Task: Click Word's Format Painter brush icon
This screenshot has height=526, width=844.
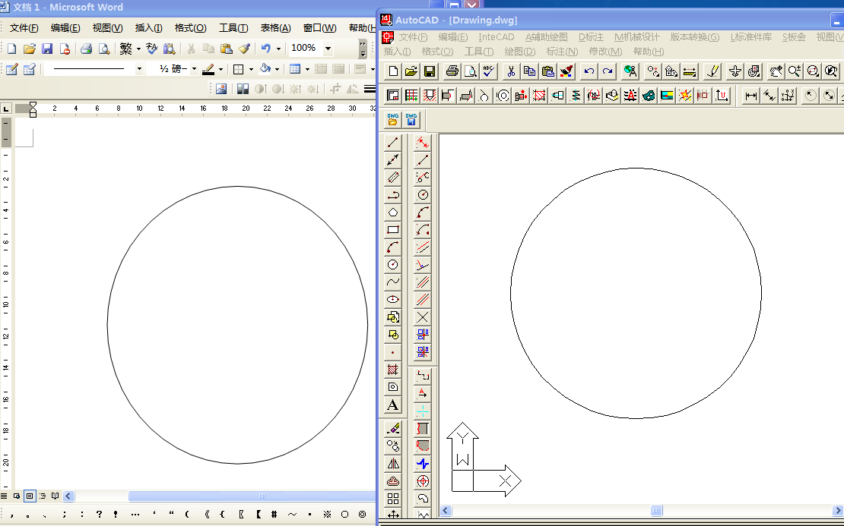Action: tap(244, 49)
